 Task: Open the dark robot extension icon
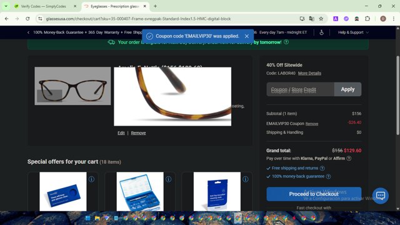(x=357, y=19)
